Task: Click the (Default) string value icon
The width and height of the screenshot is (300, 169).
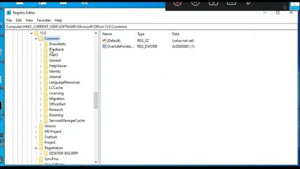Action: [104, 40]
